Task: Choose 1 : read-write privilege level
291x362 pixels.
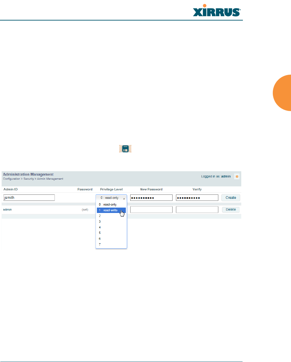Action: (x=111, y=210)
